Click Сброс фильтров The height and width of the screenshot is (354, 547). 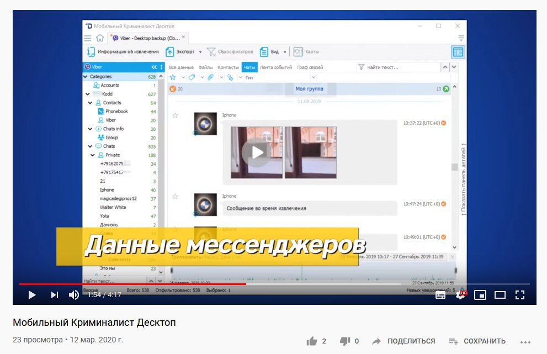tap(230, 52)
